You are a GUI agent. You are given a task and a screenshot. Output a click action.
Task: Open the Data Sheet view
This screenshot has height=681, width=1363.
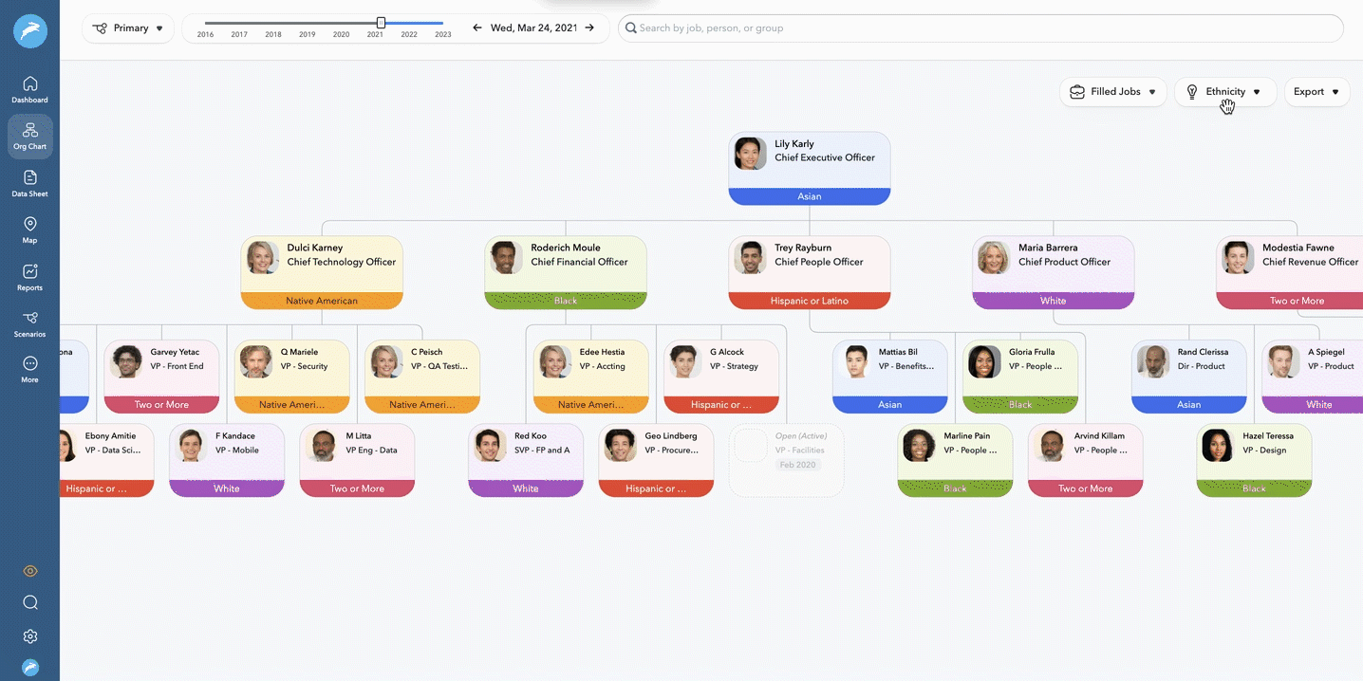pos(29,183)
